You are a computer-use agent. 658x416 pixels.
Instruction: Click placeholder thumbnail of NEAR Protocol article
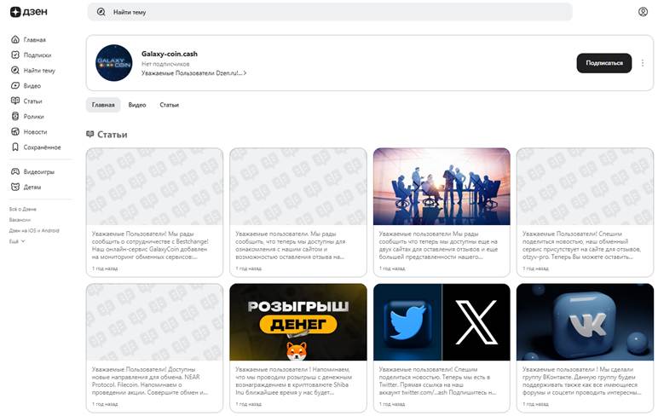154,322
